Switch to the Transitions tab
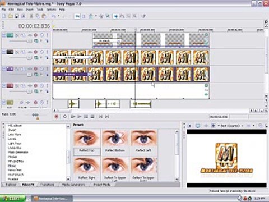The width and height of the screenshot is (269, 202). pos(47,185)
